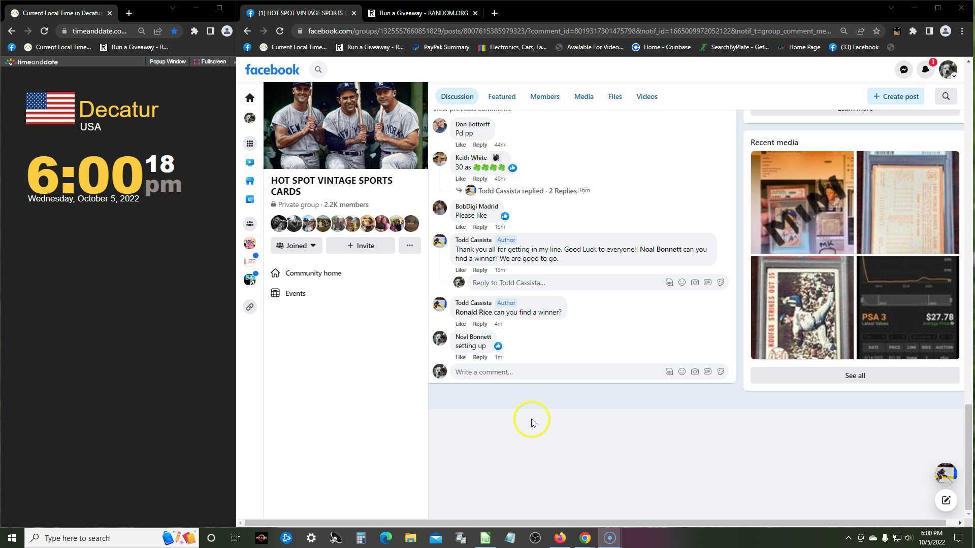Open the three-dots more options button
Viewport: 975px width, 548px height.
pos(409,246)
